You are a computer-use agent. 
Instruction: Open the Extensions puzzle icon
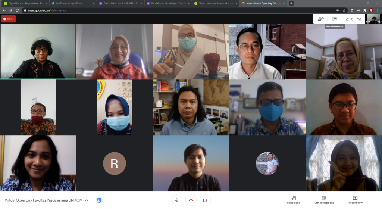coord(365,10)
